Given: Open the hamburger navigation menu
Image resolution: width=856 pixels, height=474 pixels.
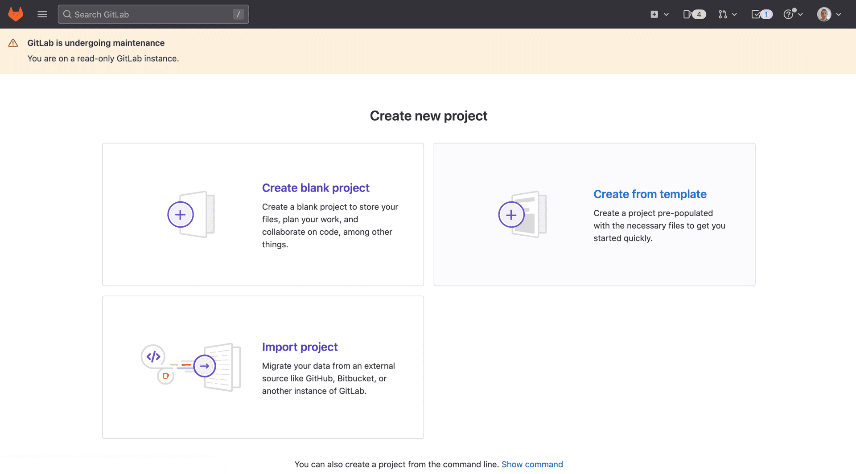Looking at the screenshot, I should point(42,14).
